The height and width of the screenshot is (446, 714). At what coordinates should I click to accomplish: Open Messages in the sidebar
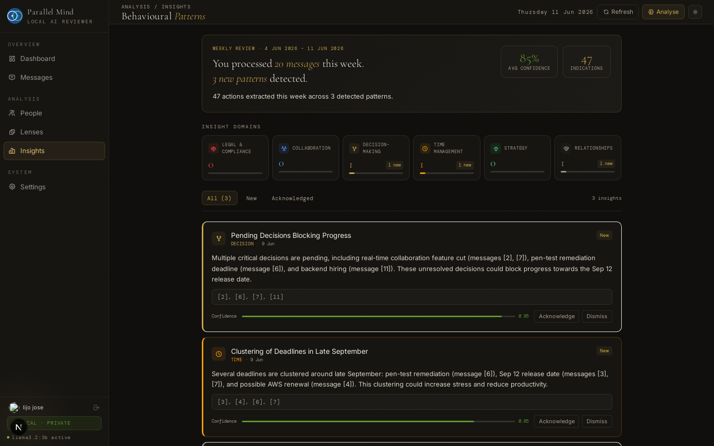point(54,77)
